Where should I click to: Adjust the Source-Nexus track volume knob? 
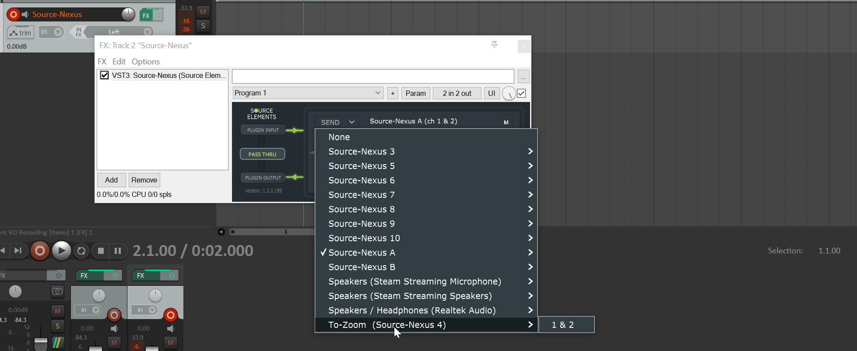[x=128, y=14]
